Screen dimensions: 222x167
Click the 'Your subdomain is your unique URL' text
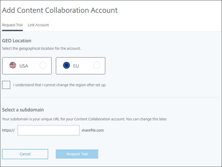coord(84,119)
